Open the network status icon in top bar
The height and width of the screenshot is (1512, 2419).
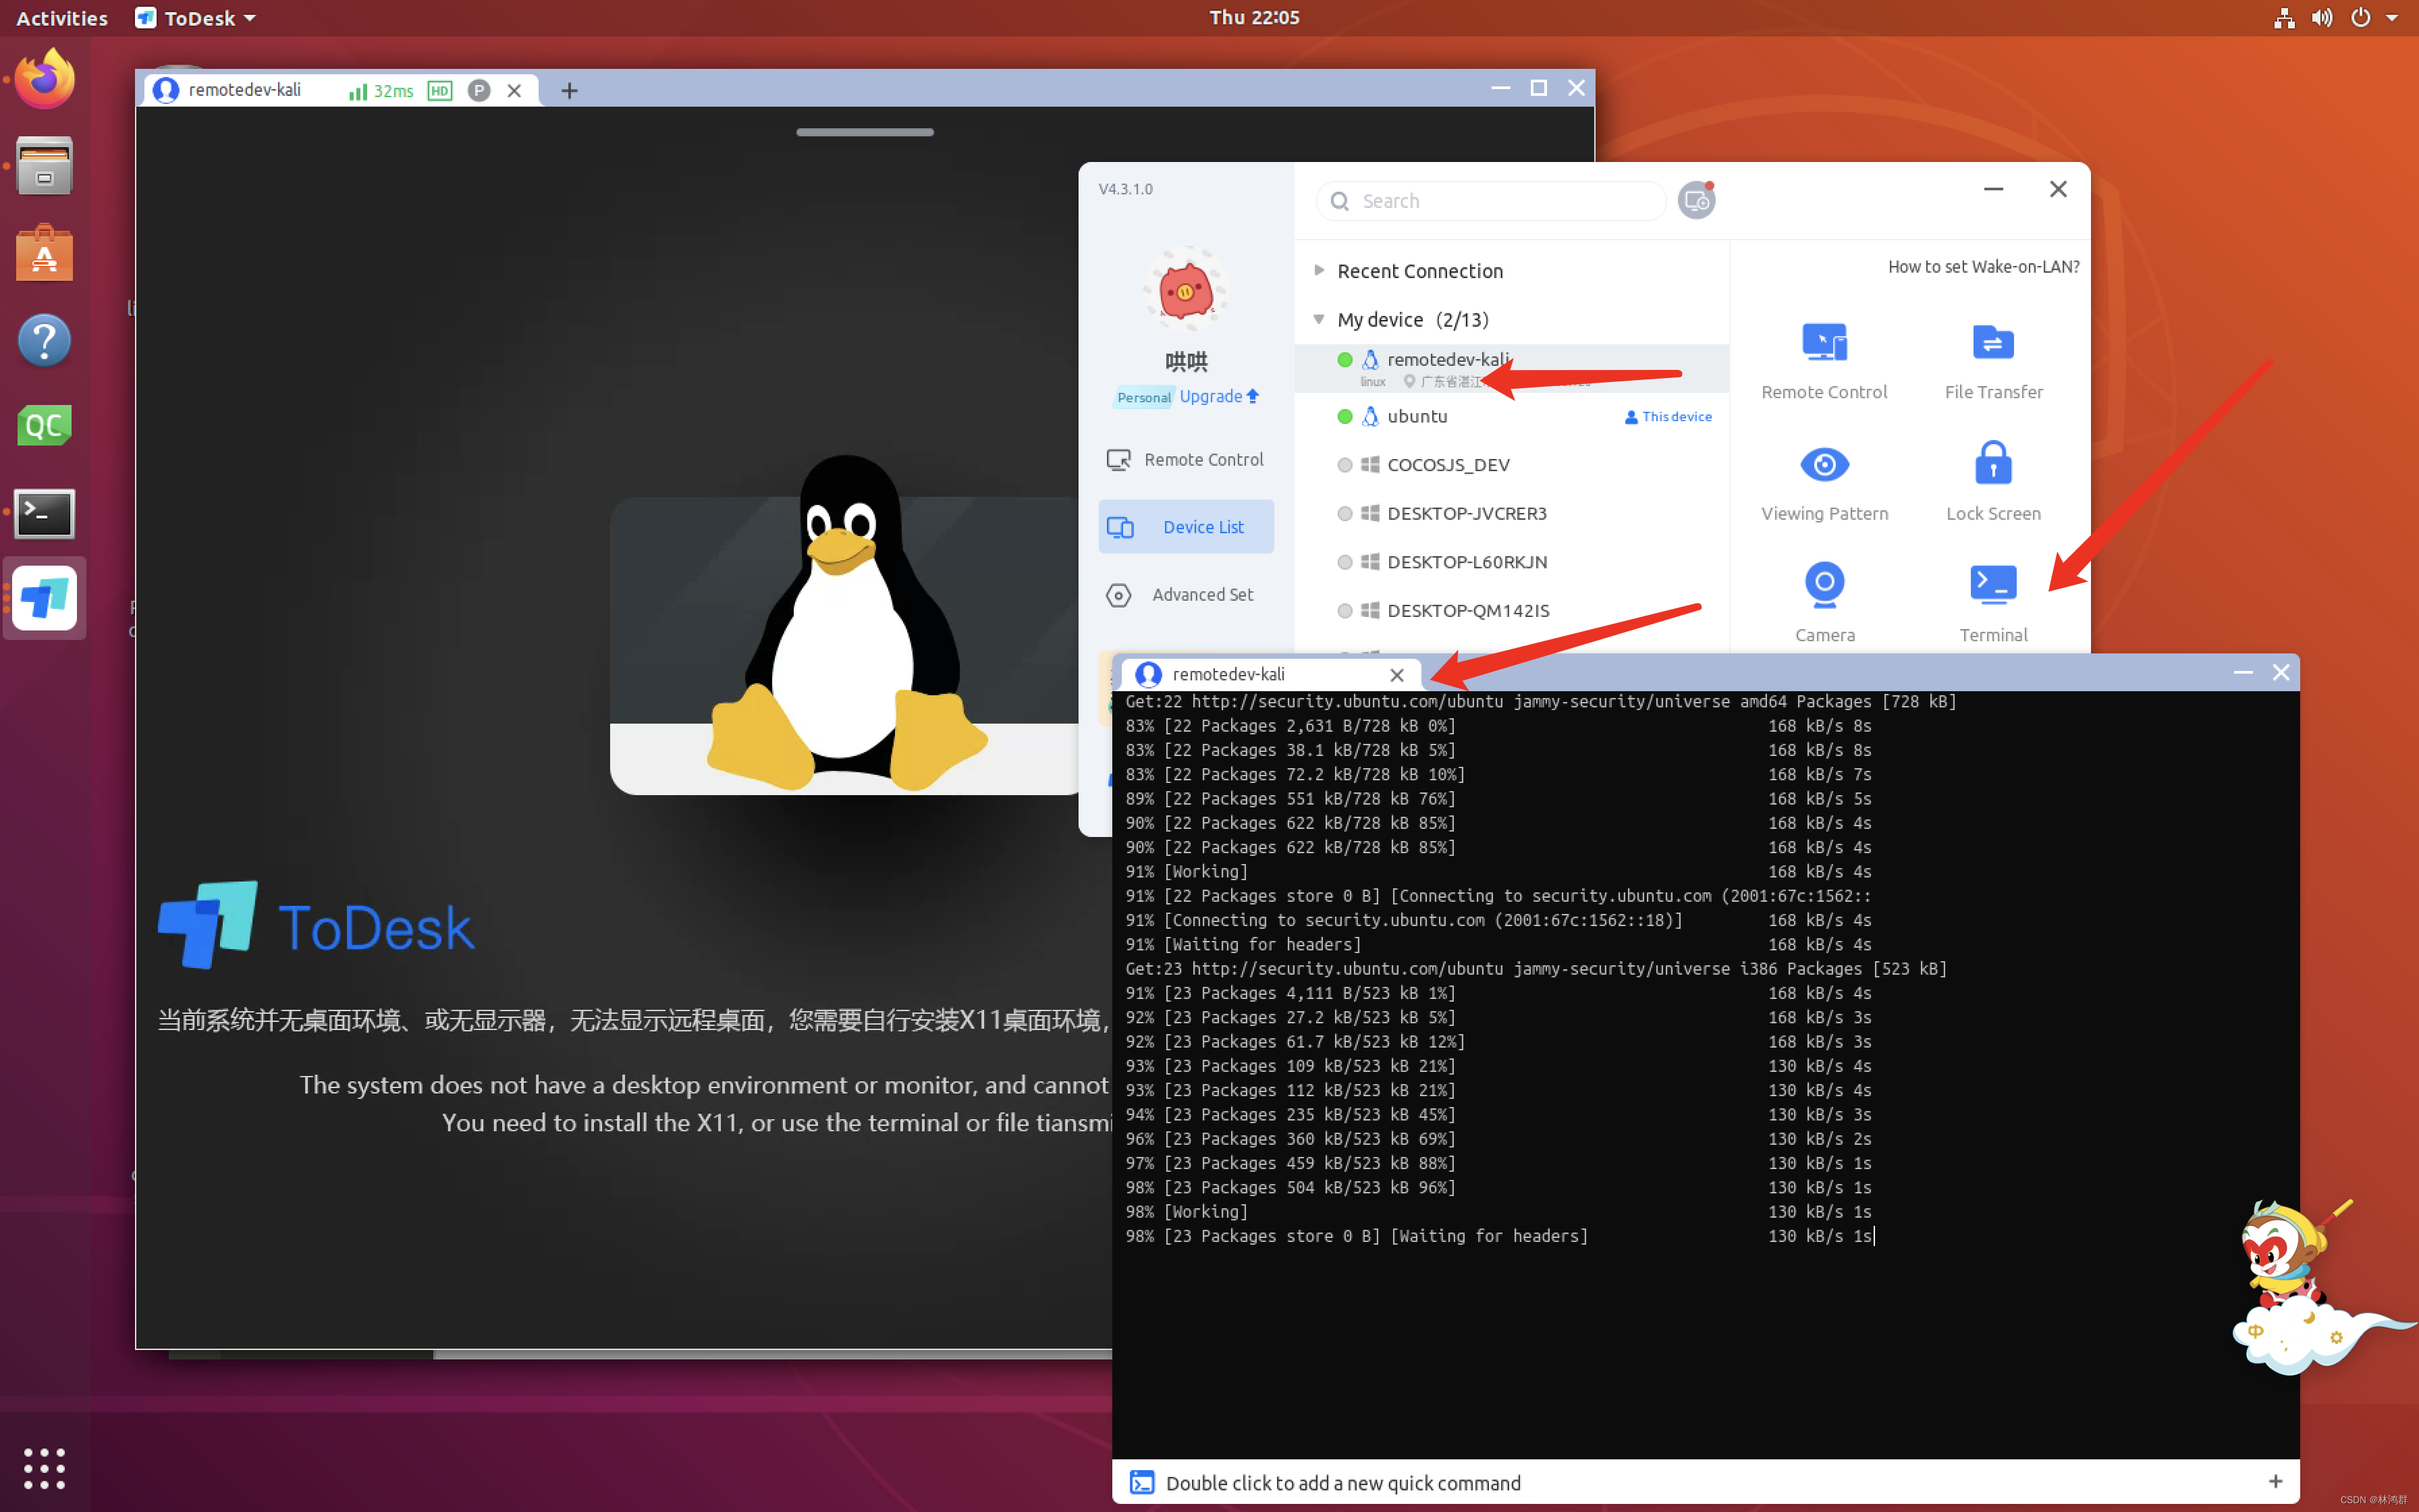[2284, 18]
